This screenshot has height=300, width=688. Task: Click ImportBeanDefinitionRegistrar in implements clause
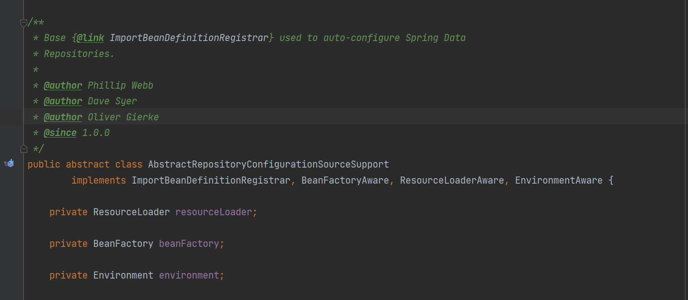click(x=211, y=180)
